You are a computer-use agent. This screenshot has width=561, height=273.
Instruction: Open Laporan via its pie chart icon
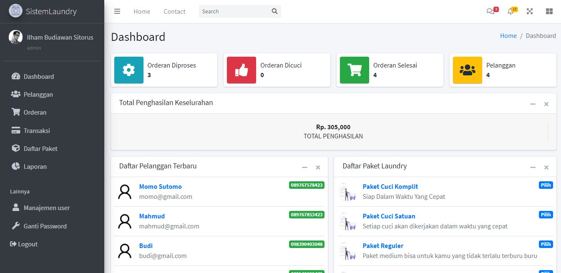coord(16,166)
